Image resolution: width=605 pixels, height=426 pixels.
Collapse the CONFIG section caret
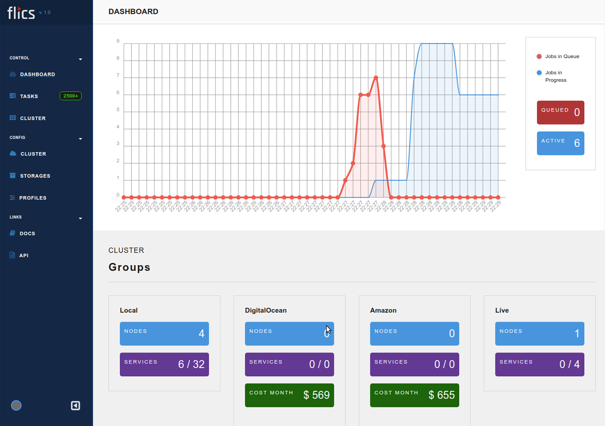[80, 139]
